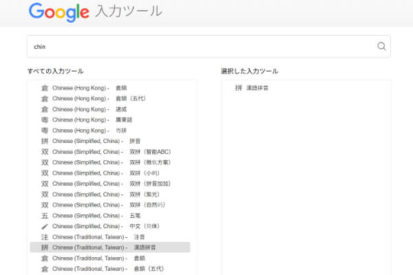413x275 pixels.
Task: Click the search magnifier icon
Action: [x=381, y=47]
